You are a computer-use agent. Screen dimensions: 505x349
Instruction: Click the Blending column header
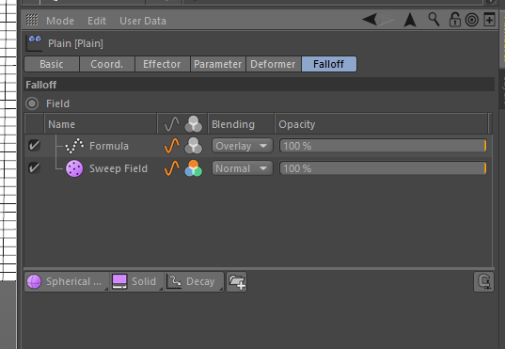click(x=241, y=124)
